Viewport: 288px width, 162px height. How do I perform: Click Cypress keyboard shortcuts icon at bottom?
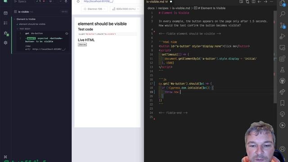click(5, 157)
